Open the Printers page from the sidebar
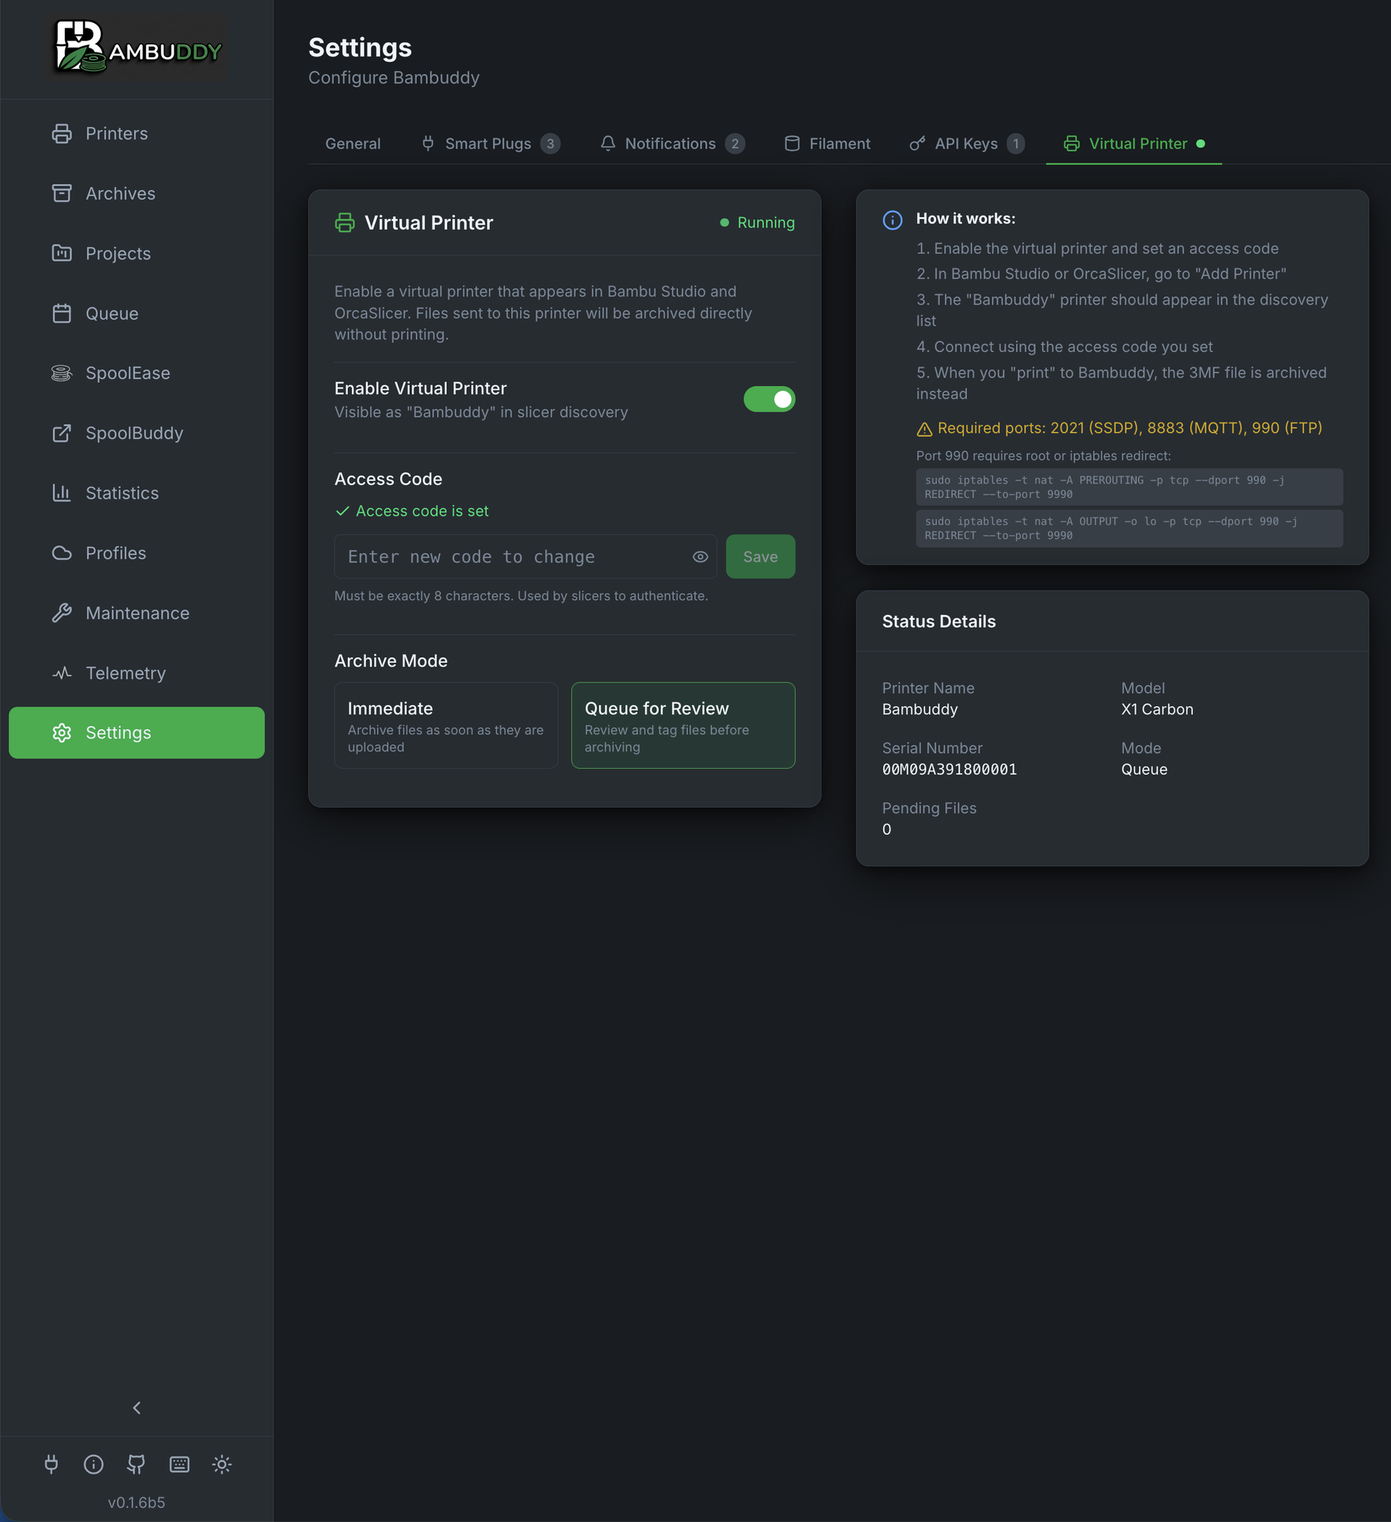The height and width of the screenshot is (1522, 1391). click(116, 133)
